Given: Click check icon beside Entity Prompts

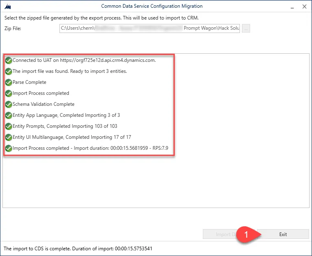Looking at the screenshot, I should [x=9, y=126].
